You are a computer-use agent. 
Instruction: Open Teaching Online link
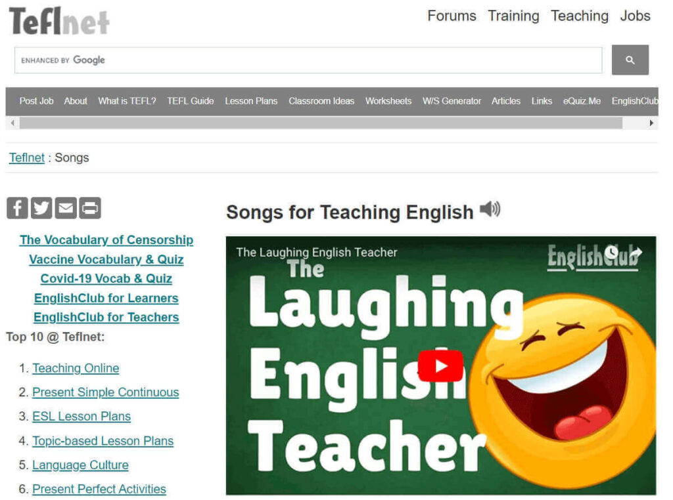click(76, 368)
